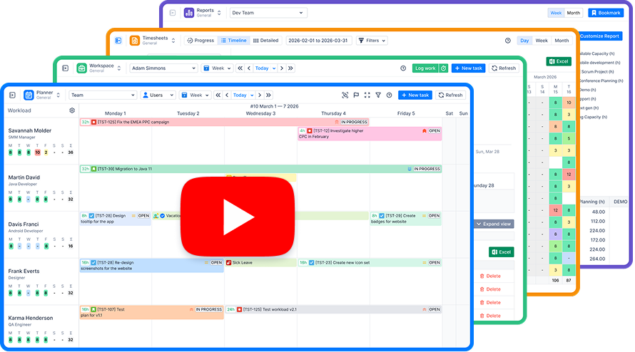Screen dimensions: 635x352
Task: Click New task in Workspace
Action: pos(469,68)
